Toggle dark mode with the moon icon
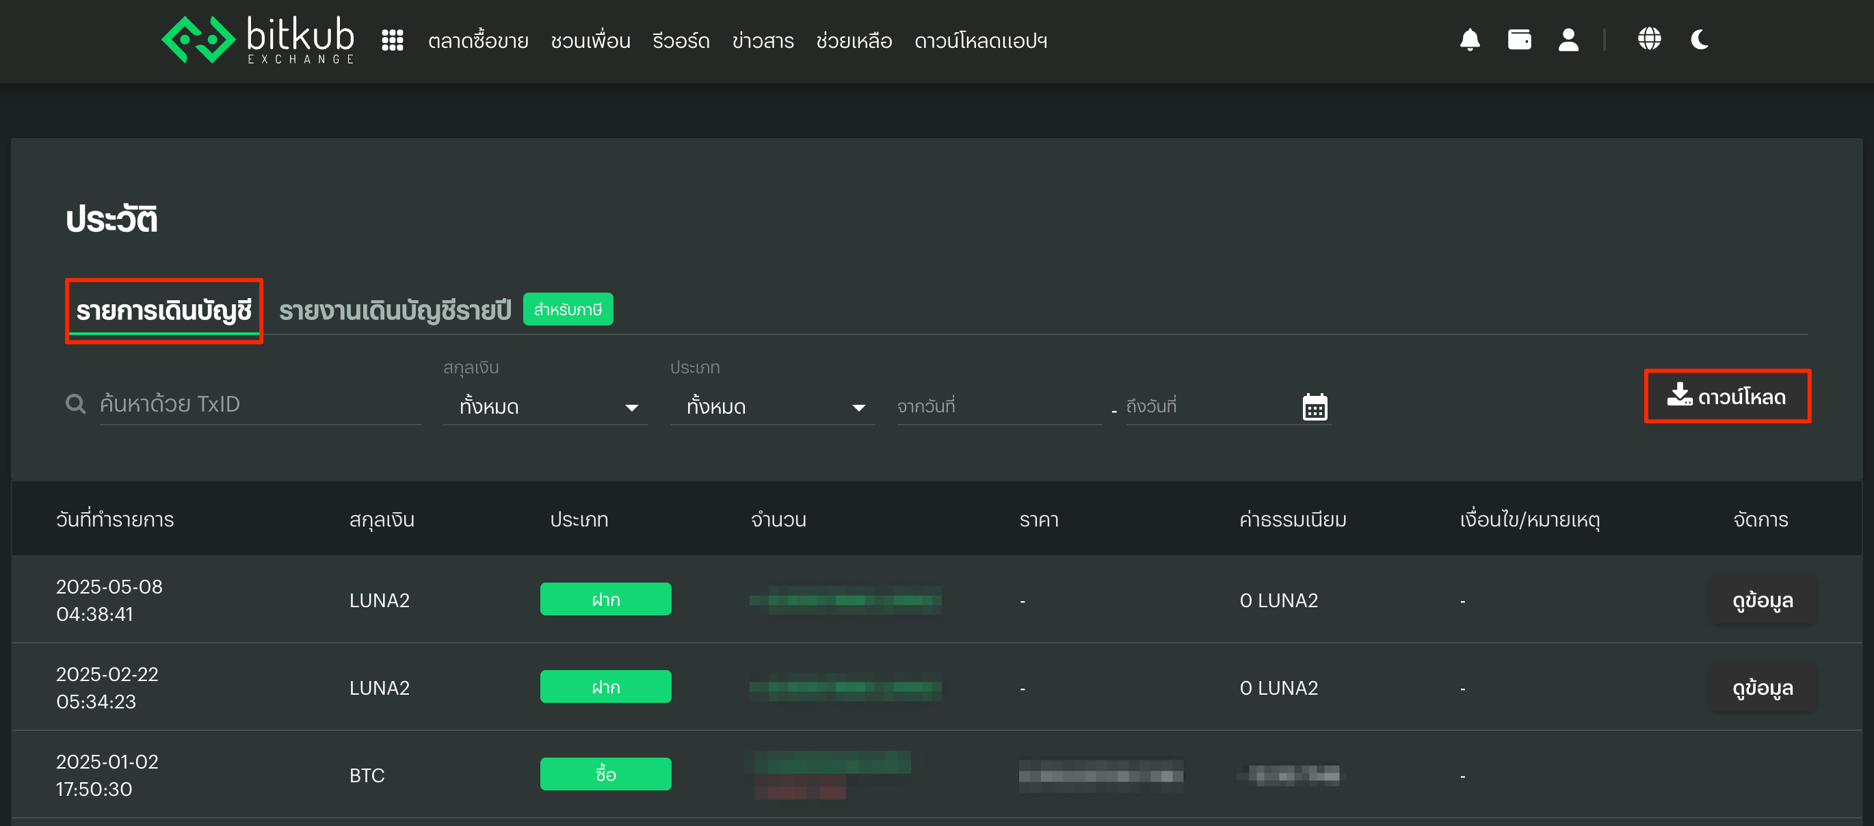This screenshot has height=826, width=1874. click(1699, 39)
